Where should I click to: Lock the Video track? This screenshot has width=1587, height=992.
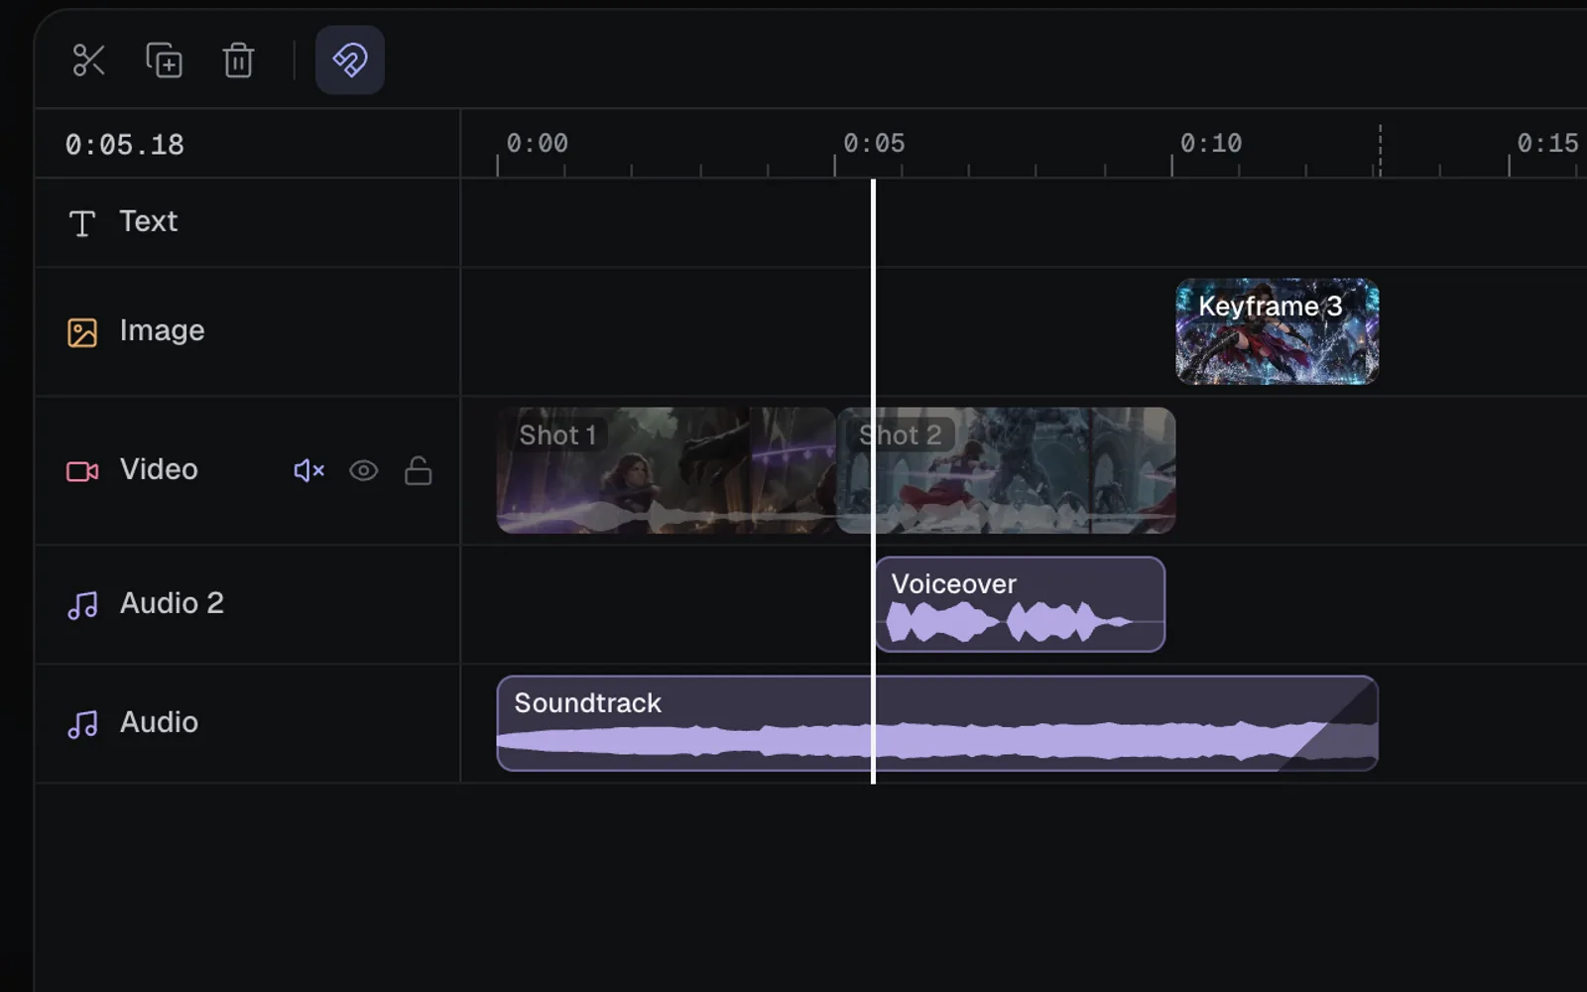(x=418, y=470)
